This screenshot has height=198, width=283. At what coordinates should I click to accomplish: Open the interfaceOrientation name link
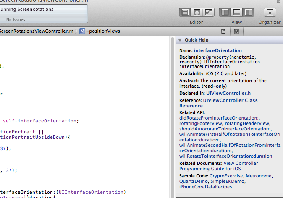tap(218, 50)
